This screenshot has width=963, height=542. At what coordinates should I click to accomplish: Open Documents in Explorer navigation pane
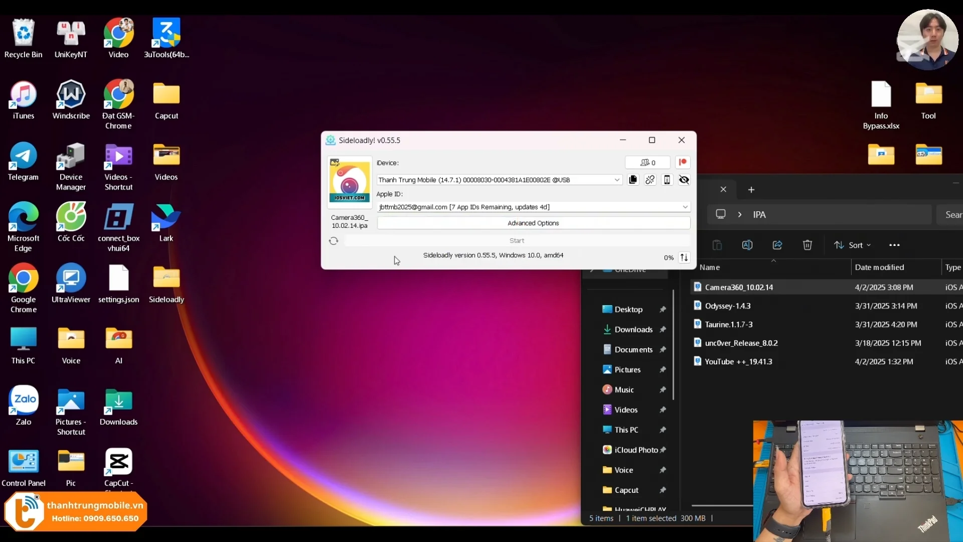click(633, 349)
